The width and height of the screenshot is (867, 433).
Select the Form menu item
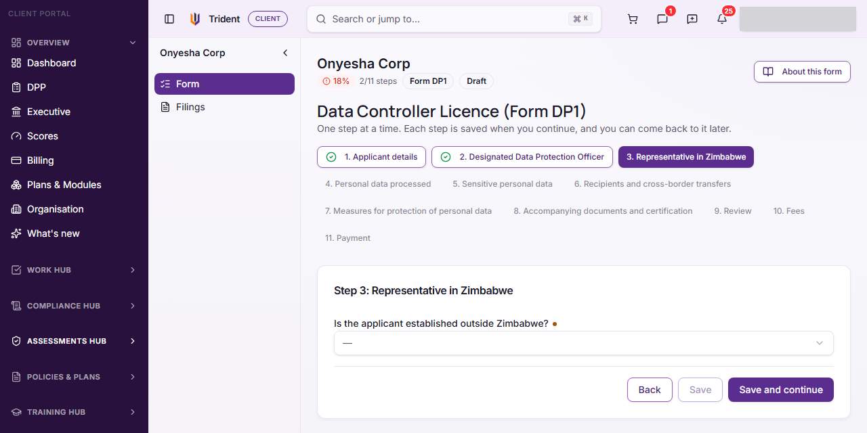click(x=224, y=84)
